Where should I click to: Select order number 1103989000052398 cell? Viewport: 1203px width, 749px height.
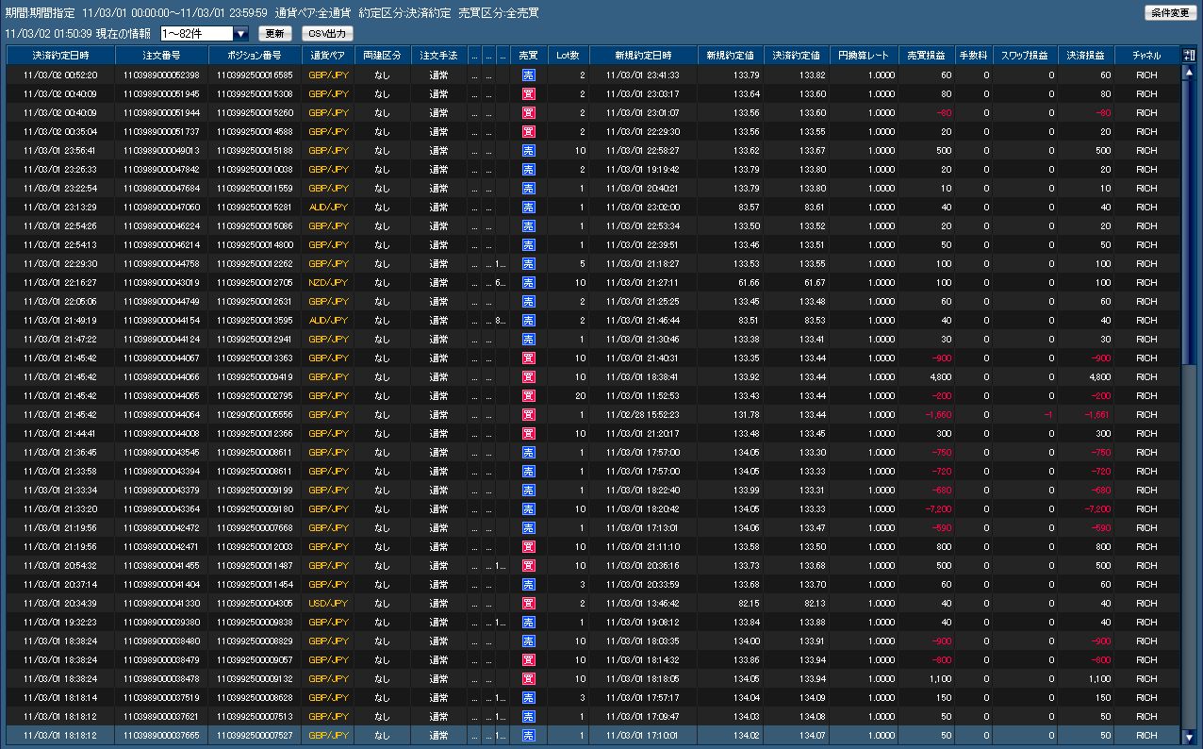161,75
